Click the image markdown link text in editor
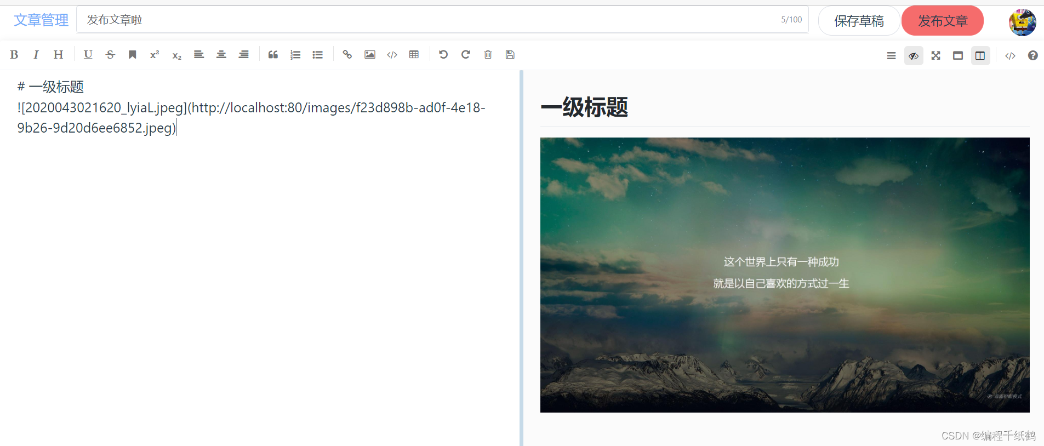The image size is (1044, 446). click(x=251, y=118)
